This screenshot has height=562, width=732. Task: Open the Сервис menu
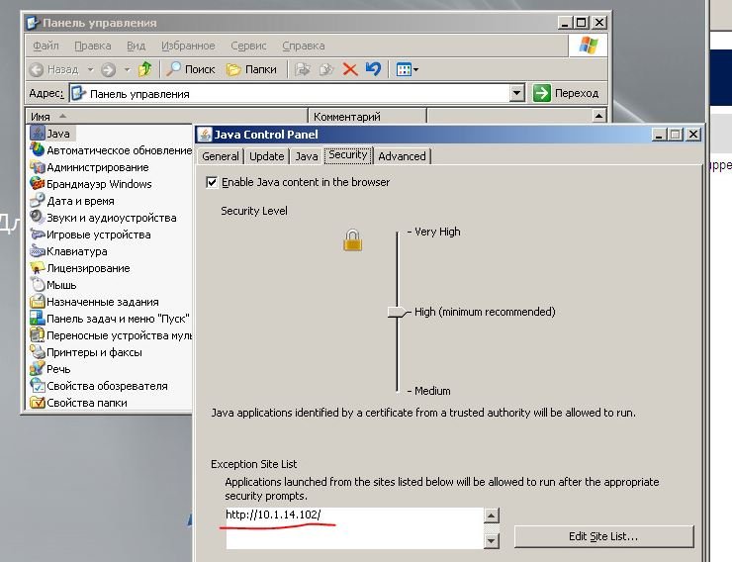click(x=248, y=46)
